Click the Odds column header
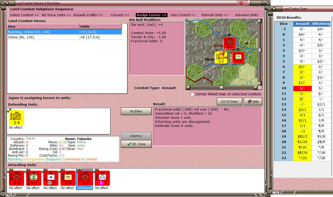The width and height of the screenshot is (333, 197). coord(101,26)
